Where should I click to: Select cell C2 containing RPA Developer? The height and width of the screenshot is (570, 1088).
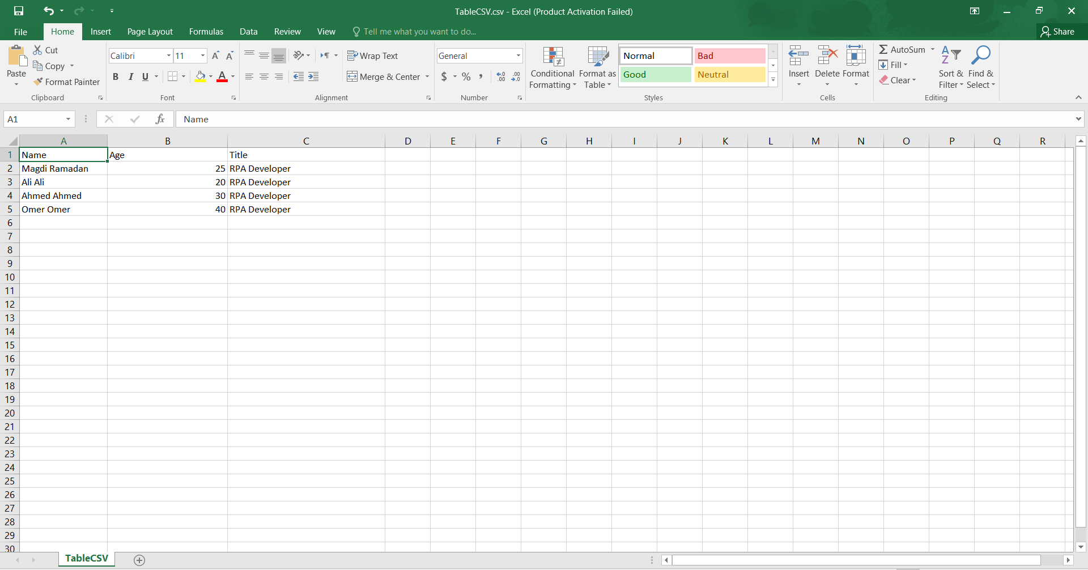[305, 168]
